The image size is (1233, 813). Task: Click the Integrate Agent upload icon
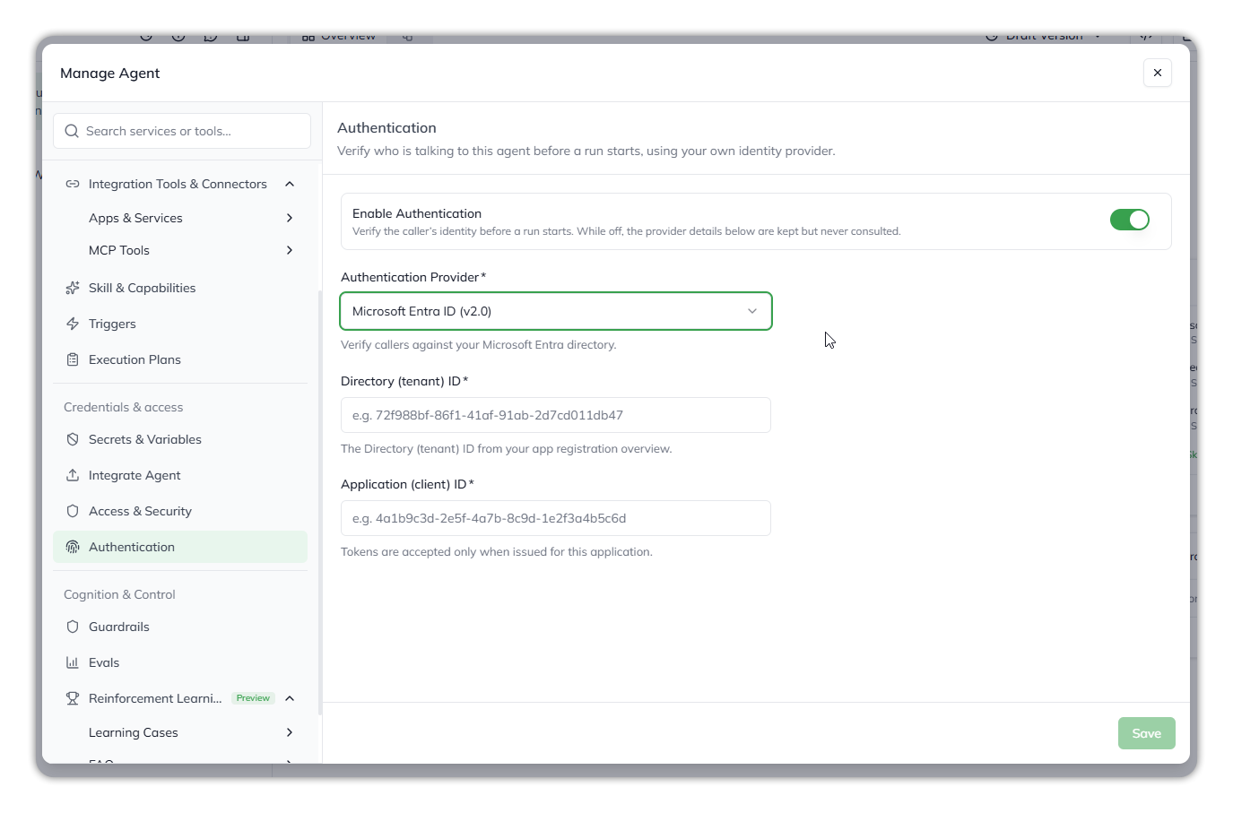(73, 475)
